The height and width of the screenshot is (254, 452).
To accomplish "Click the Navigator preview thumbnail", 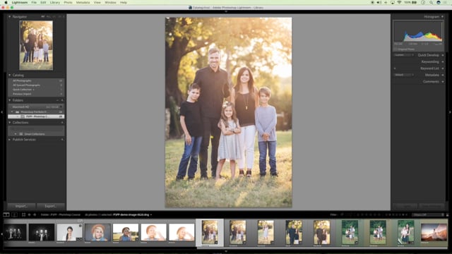I will click(36, 45).
